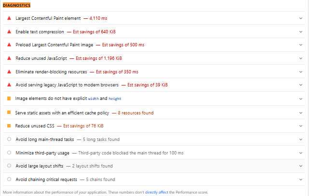Viewport: 309px width, 196px height.
Task: Expand Largest Contentful Paint element chevron
Action: coord(300,18)
